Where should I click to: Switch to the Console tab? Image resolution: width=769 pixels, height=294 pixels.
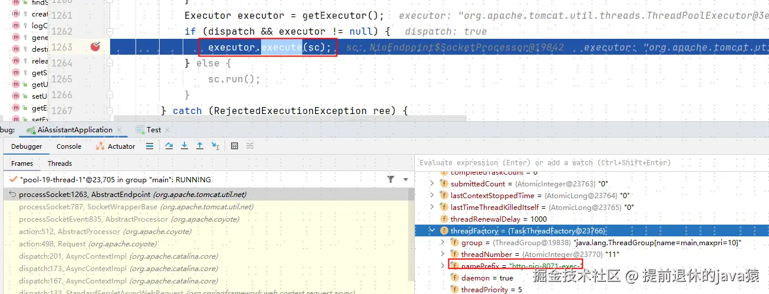coord(69,146)
